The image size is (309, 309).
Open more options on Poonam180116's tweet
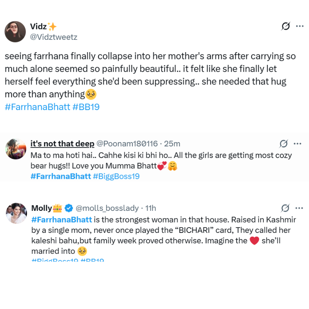click(x=297, y=144)
